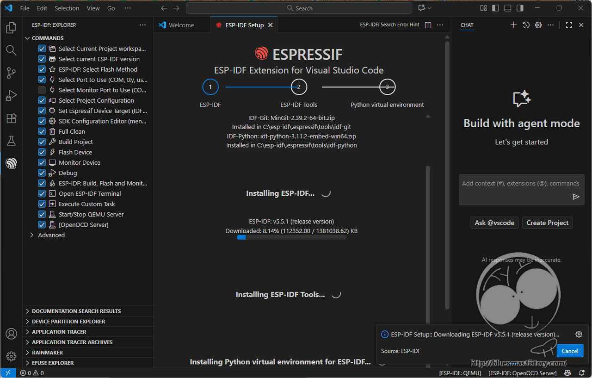Go forward with the right arrow
The height and width of the screenshot is (378, 592).
[x=176, y=8]
